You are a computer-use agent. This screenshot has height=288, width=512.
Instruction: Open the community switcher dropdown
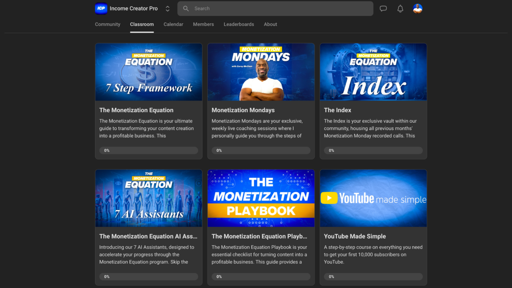167,8
